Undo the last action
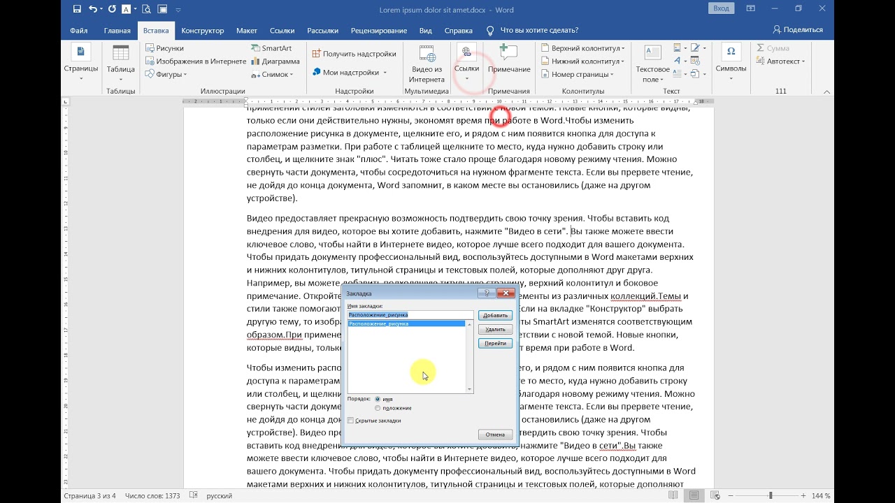This screenshot has width=895, height=503. [93, 10]
